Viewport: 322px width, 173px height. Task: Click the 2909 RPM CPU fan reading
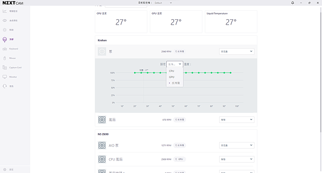pos(166,159)
